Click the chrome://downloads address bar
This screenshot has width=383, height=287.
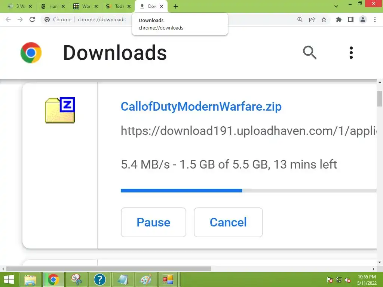click(102, 19)
